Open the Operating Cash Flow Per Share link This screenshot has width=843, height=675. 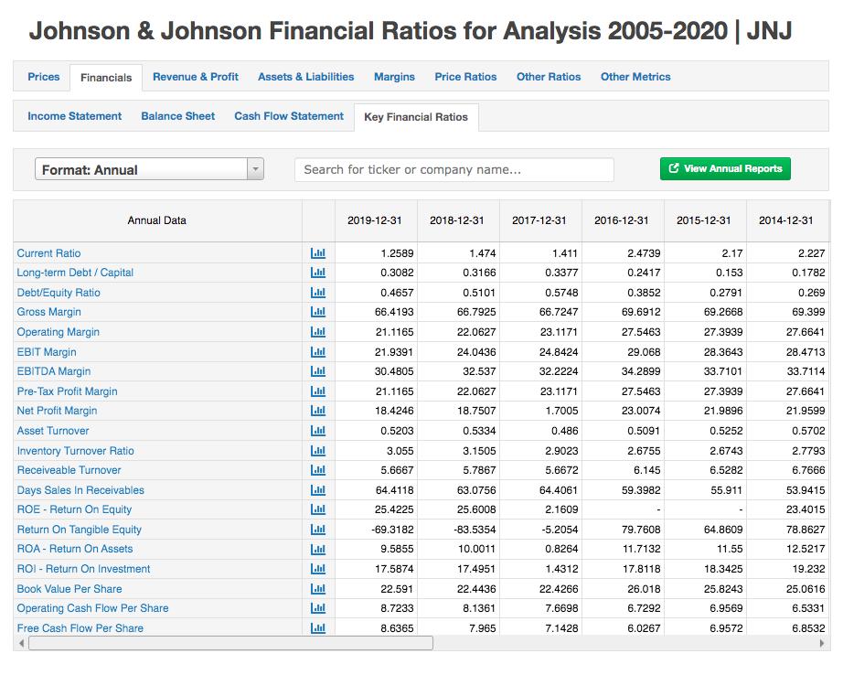coord(92,608)
